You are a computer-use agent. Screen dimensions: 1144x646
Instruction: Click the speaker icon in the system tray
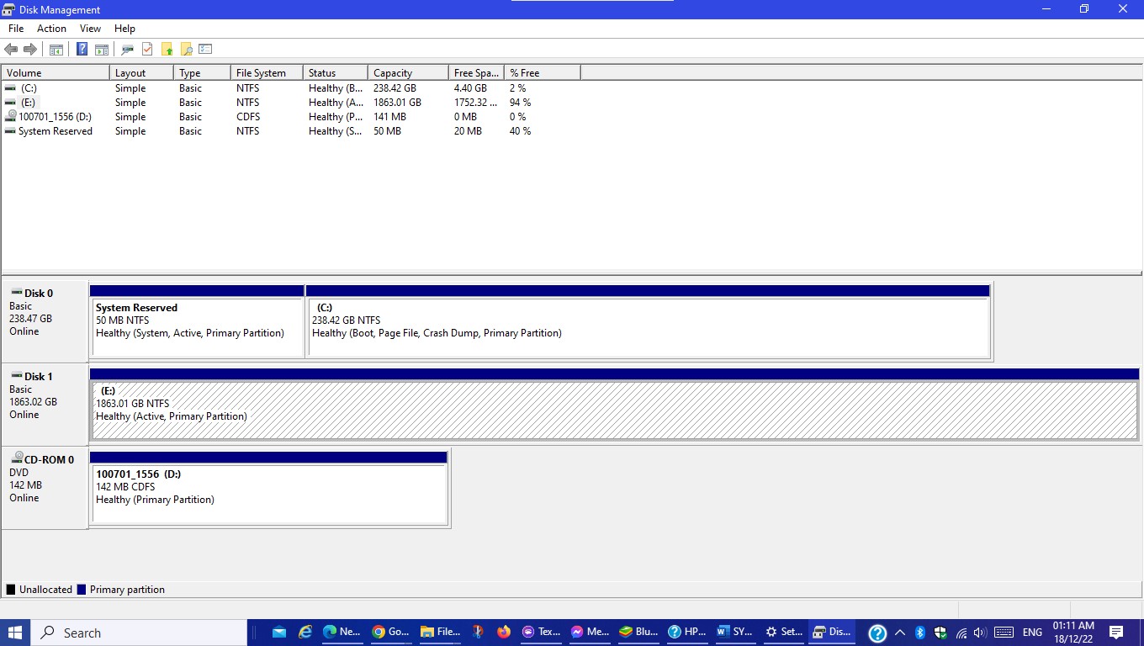point(978,633)
